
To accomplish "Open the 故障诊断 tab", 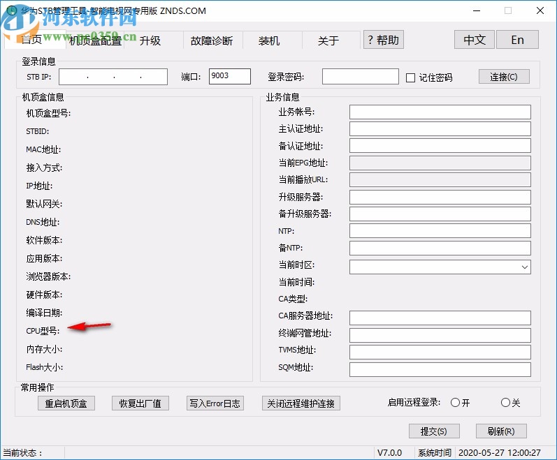I will 212,40.
